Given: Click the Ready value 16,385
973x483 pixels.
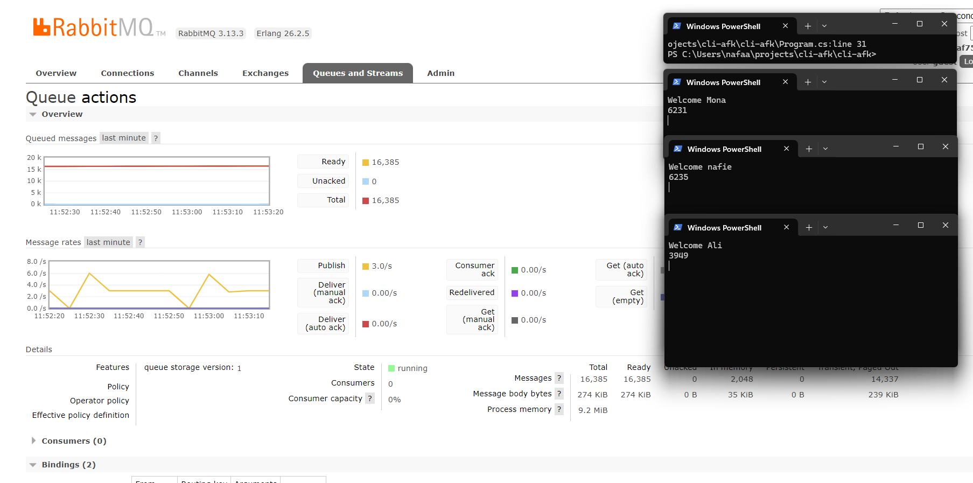Looking at the screenshot, I should [x=386, y=162].
